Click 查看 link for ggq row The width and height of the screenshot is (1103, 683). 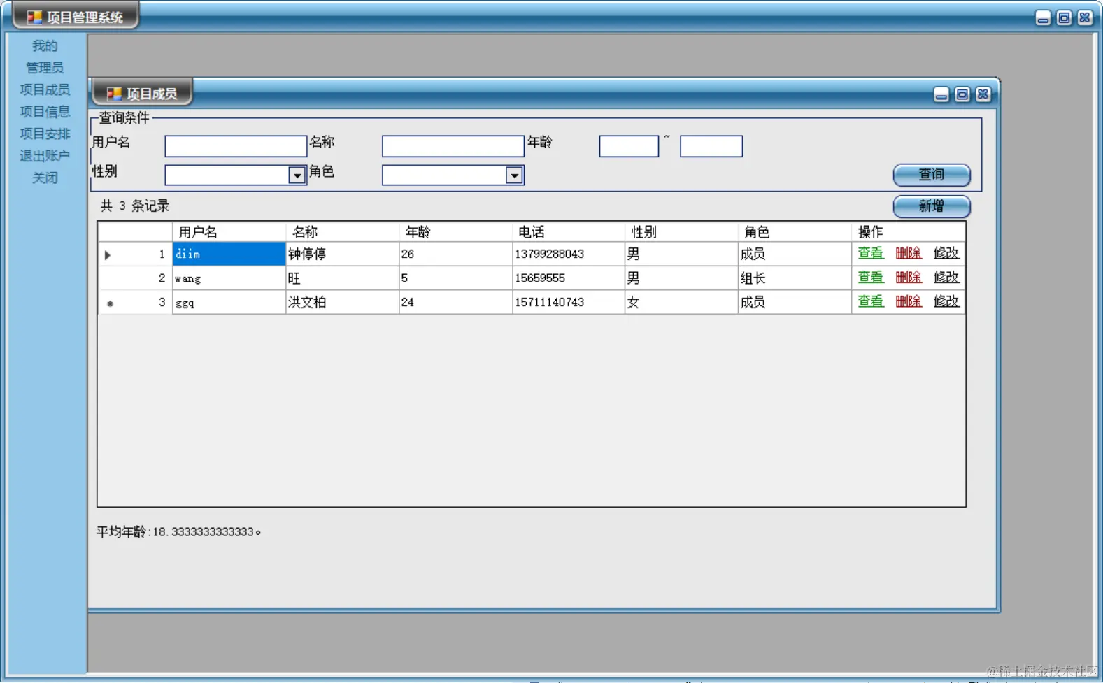871,301
